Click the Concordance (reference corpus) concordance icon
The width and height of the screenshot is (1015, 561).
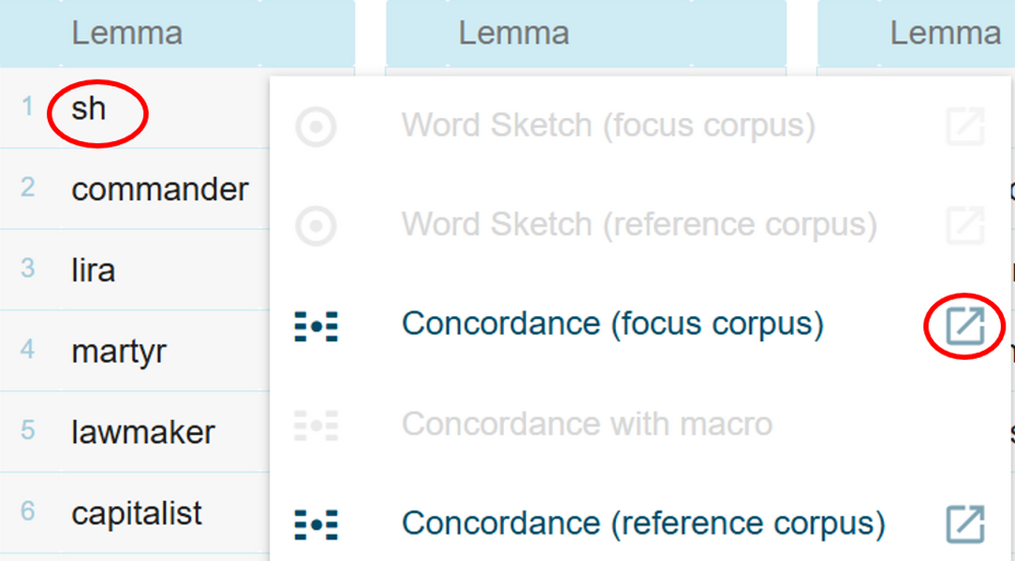[316, 523]
